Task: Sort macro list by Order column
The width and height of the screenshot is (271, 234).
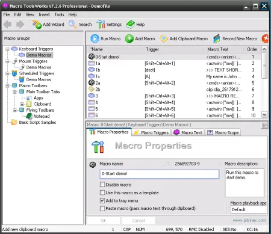Action: pyautogui.click(x=252, y=49)
